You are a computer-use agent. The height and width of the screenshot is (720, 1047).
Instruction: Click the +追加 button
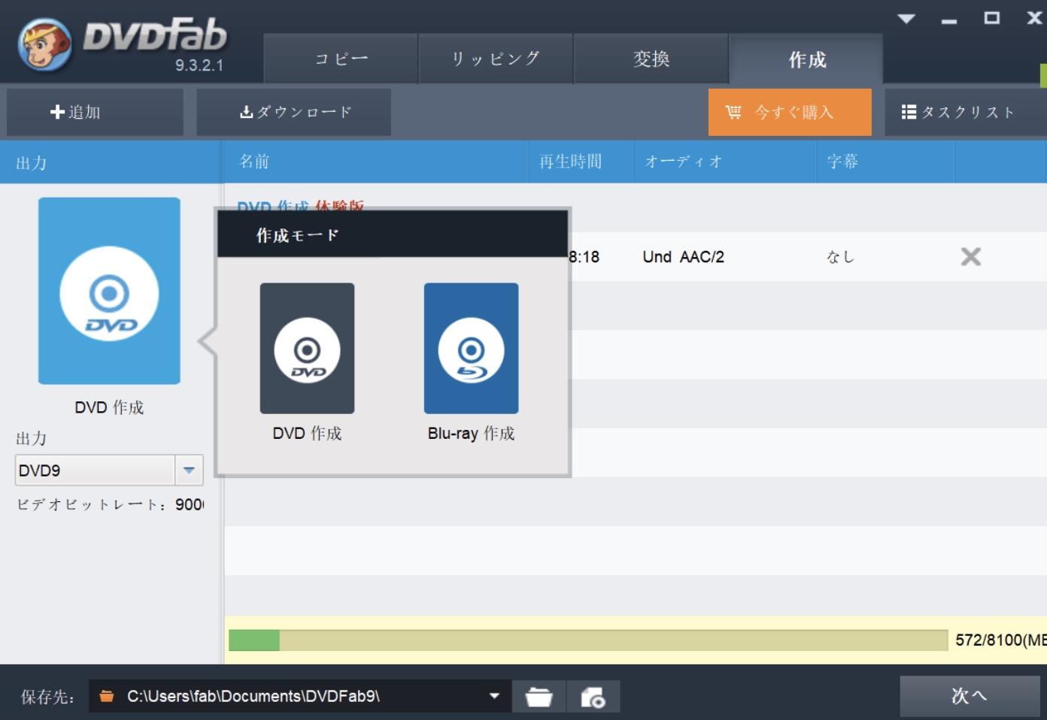pos(96,112)
